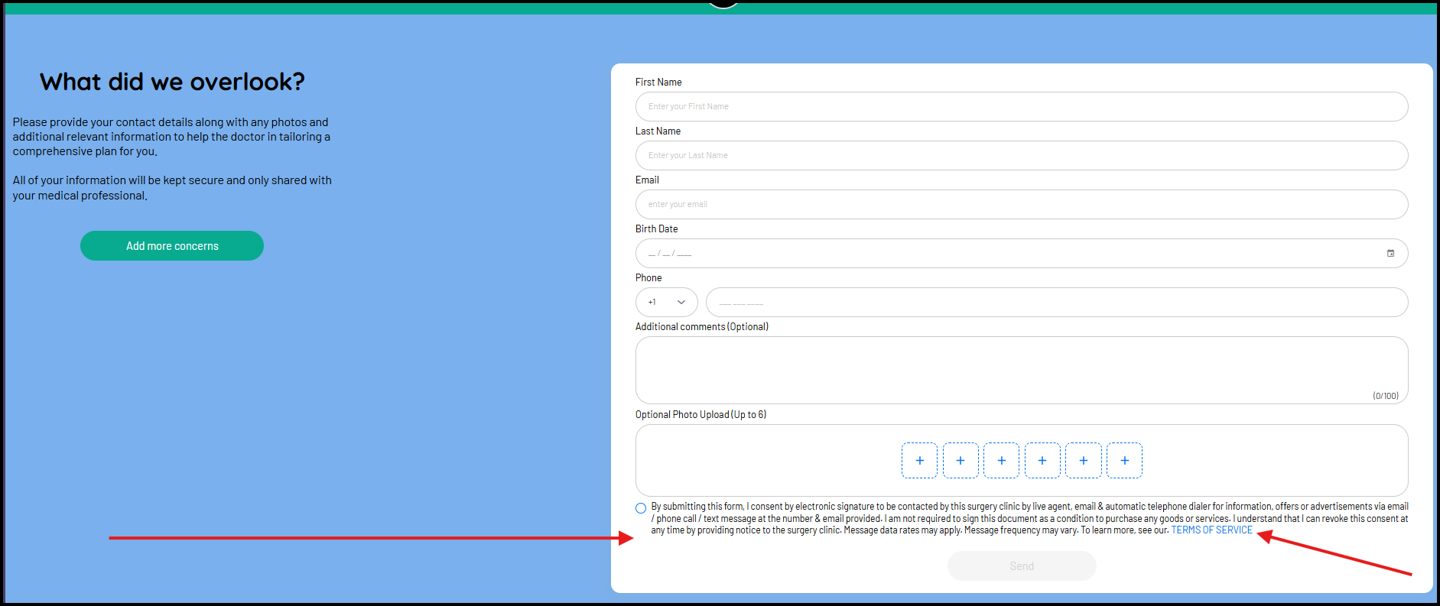This screenshot has width=1440, height=606.
Task: Click the Add more concerns button
Action: pyautogui.click(x=172, y=246)
